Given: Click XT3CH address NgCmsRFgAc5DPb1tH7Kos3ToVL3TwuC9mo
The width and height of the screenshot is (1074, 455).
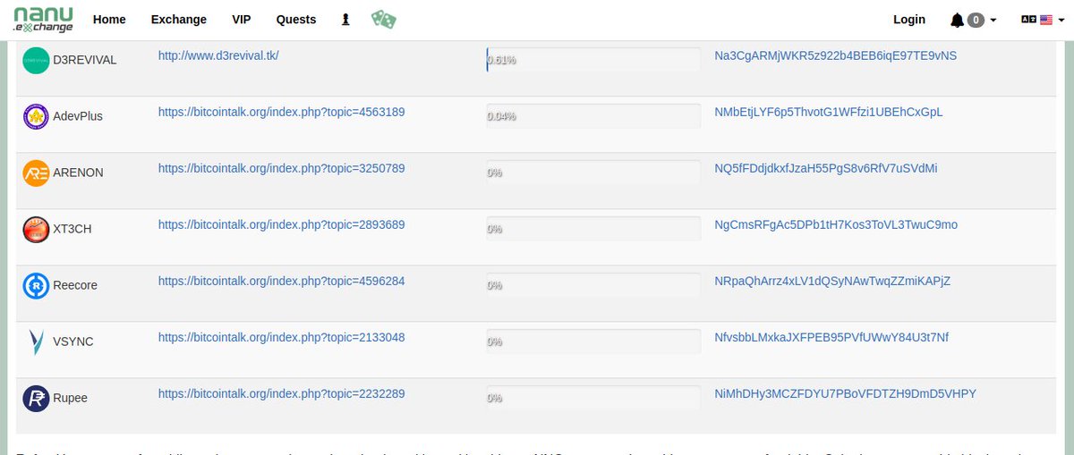Looking at the screenshot, I should pyautogui.click(x=836, y=224).
